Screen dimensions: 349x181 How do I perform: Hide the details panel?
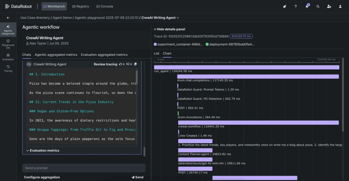coord(169,29)
